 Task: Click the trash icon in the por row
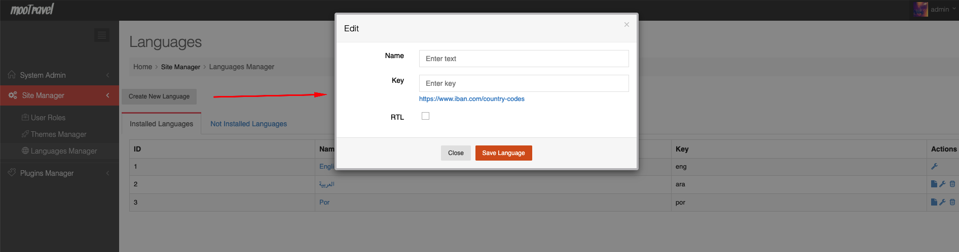click(952, 202)
